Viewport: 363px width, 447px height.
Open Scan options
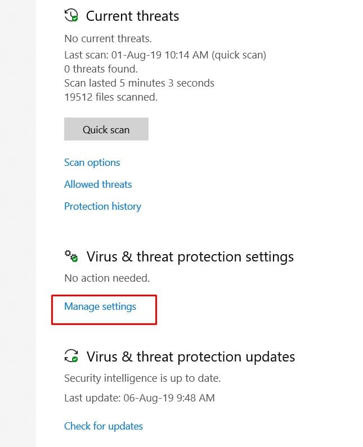tap(92, 162)
